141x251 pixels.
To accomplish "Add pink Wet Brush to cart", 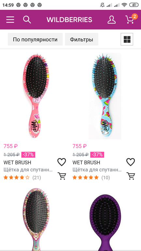I will (x=62, y=176).
